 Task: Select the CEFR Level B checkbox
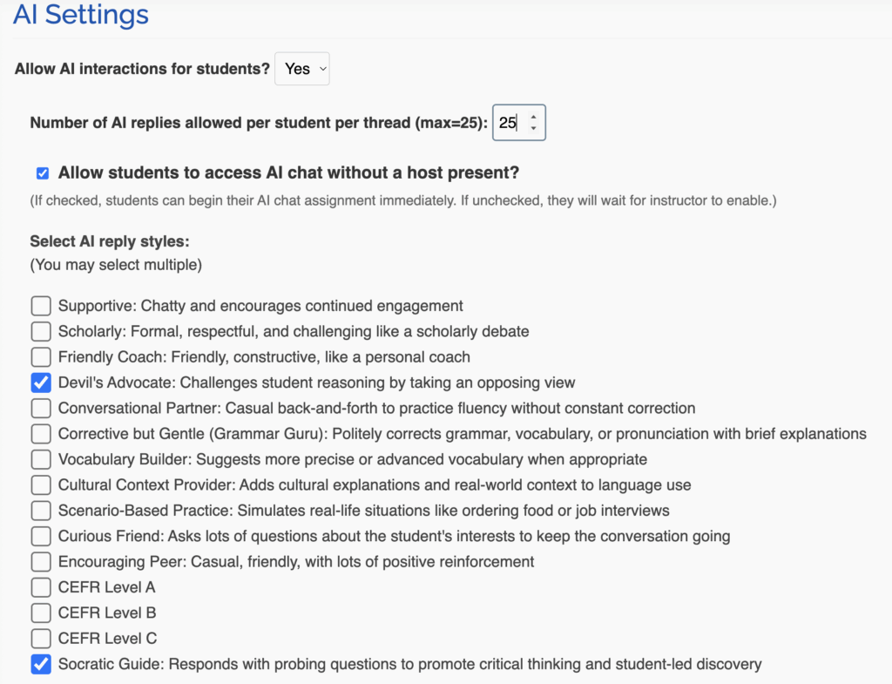(x=41, y=613)
